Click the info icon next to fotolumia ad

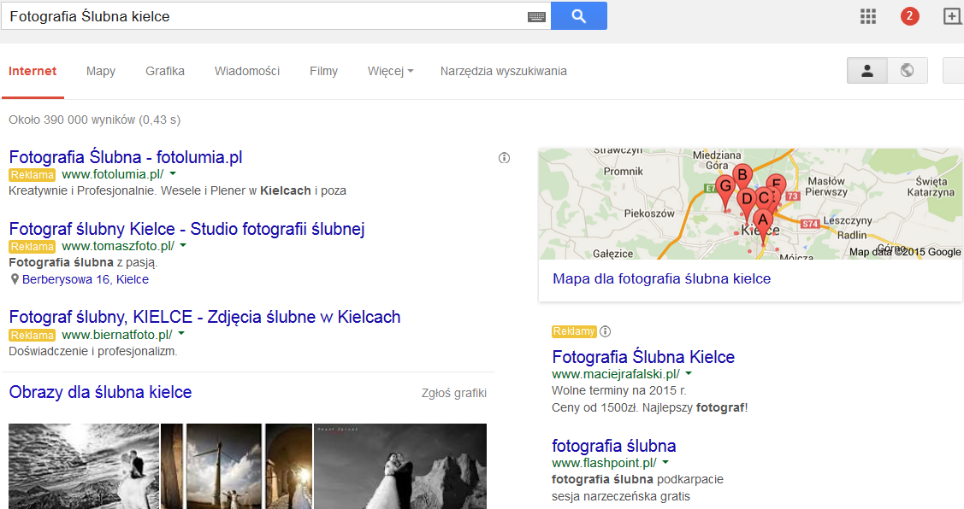coord(504,158)
